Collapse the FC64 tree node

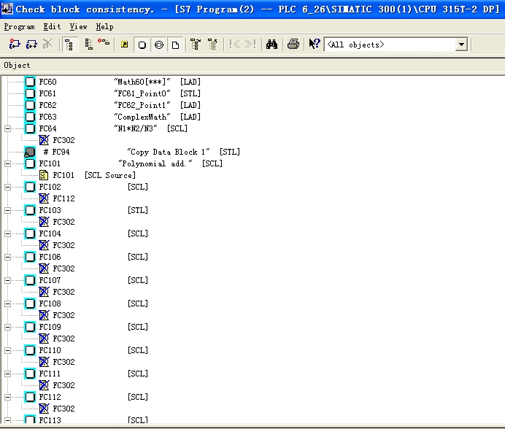(8, 128)
